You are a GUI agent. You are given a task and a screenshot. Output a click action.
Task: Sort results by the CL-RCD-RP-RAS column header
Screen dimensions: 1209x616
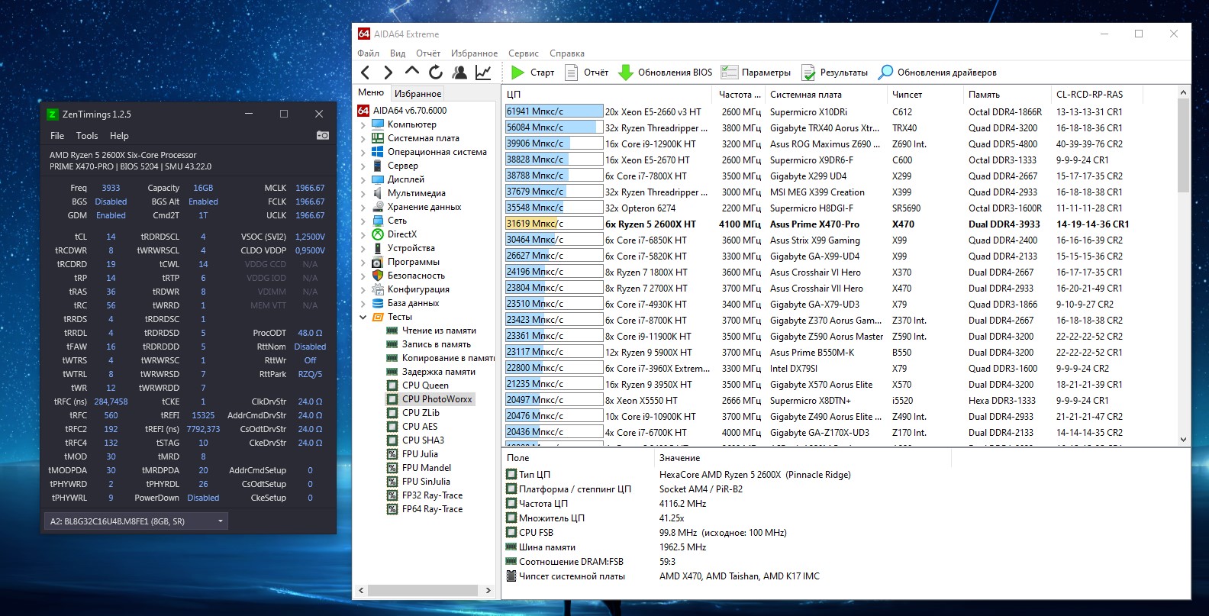(1098, 95)
